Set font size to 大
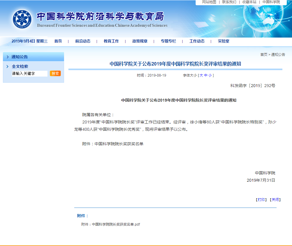 tap(201, 75)
